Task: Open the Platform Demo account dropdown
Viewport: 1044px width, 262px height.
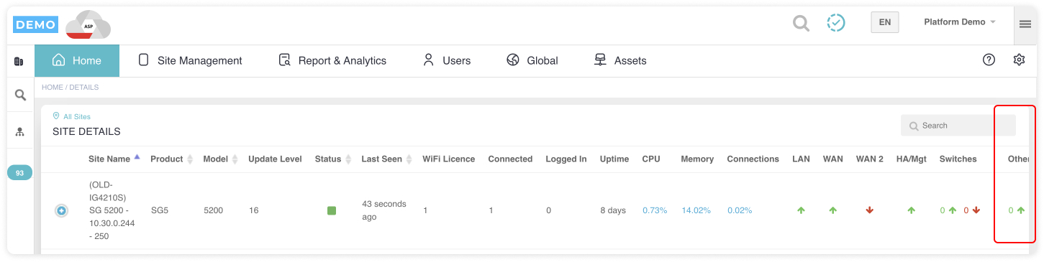Action: [x=959, y=22]
